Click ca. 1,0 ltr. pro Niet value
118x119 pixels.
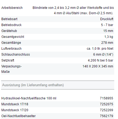100,49
